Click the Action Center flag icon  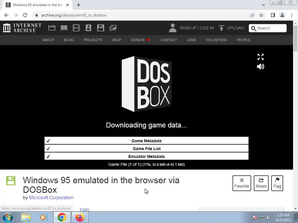(x=255, y=217)
